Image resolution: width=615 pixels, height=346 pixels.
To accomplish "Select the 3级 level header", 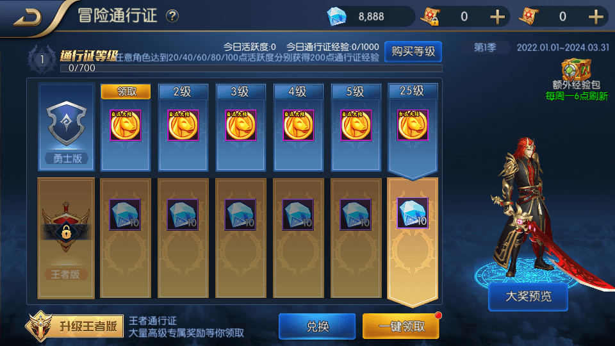I will tap(240, 92).
